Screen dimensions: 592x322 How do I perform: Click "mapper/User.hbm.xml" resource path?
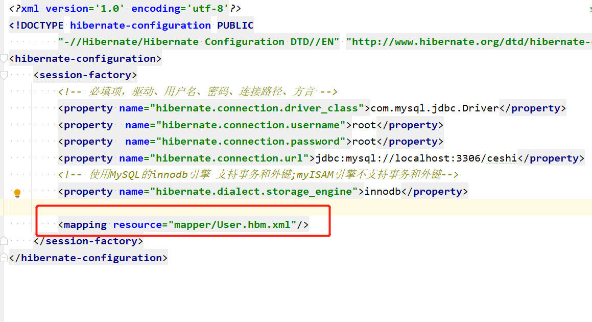[x=232, y=224]
